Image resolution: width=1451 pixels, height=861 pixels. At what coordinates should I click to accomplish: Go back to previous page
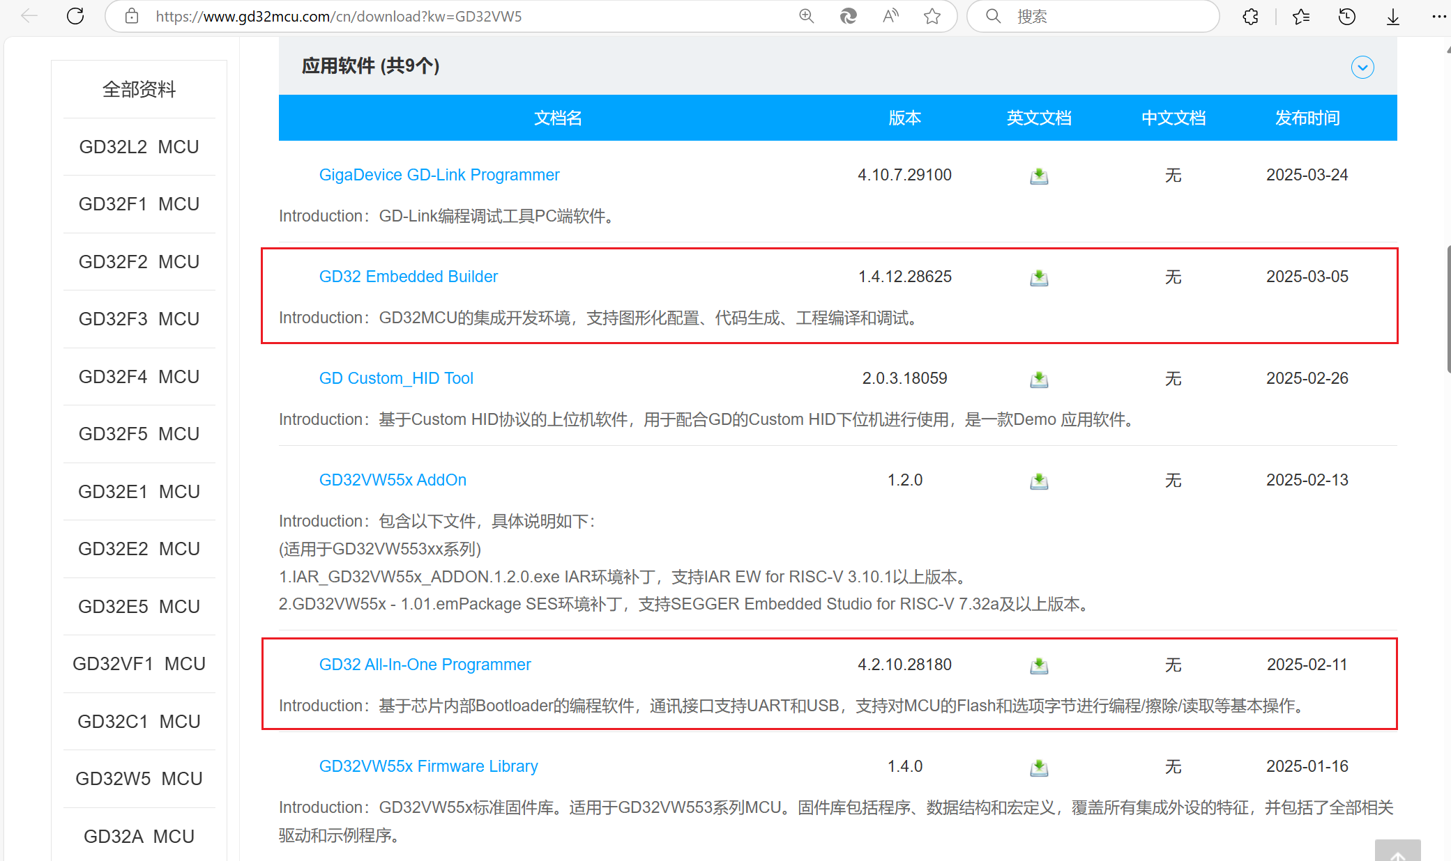pyautogui.click(x=29, y=16)
